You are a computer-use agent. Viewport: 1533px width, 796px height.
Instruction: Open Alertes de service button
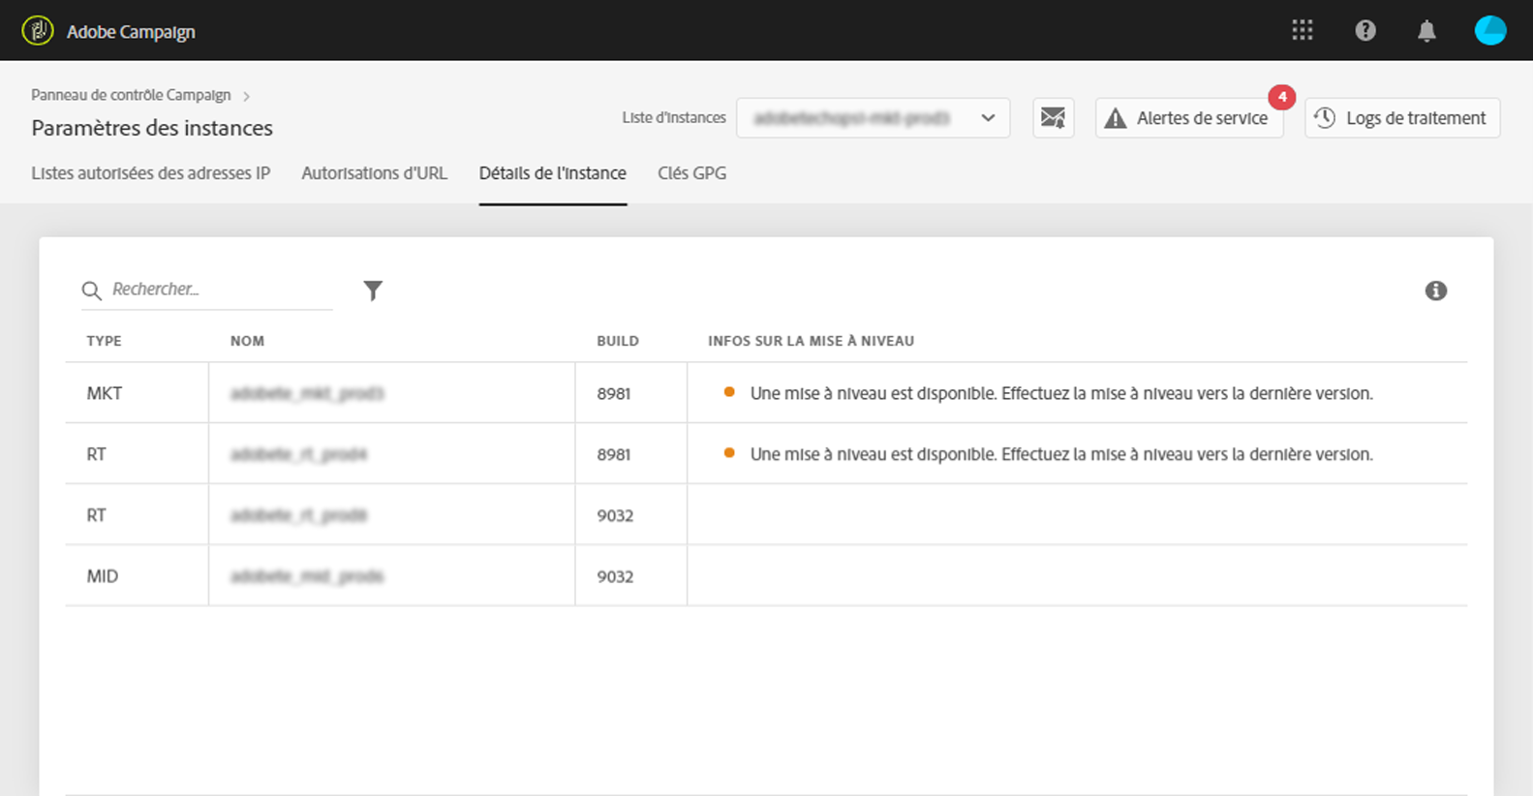(1189, 118)
